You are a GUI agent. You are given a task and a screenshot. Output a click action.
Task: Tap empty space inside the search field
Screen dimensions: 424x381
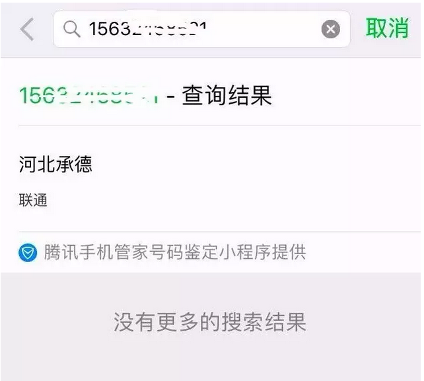click(x=262, y=29)
